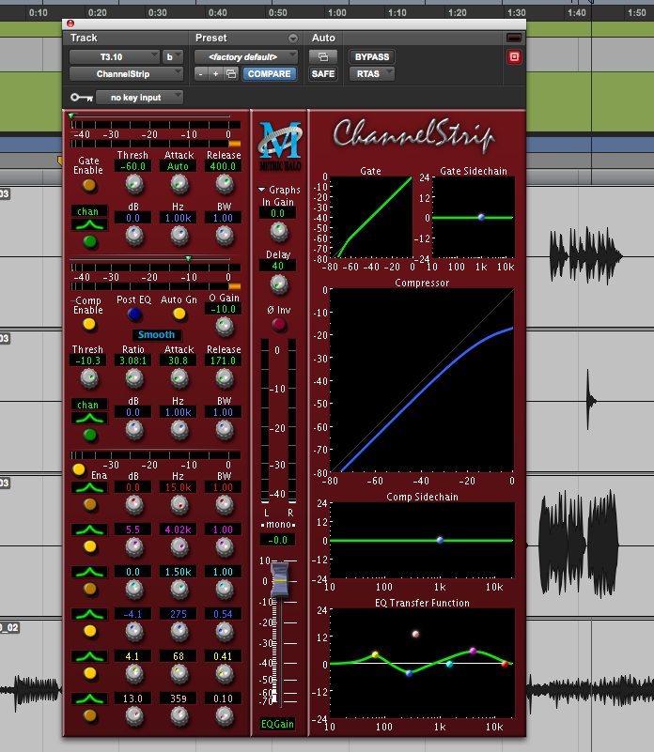Toggle the Auto Gn button
The image size is (654, 752).
[x=179, y=315]
